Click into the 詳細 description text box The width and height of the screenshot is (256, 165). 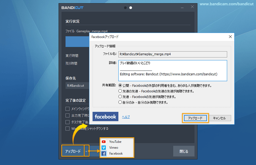coord(173,71)
